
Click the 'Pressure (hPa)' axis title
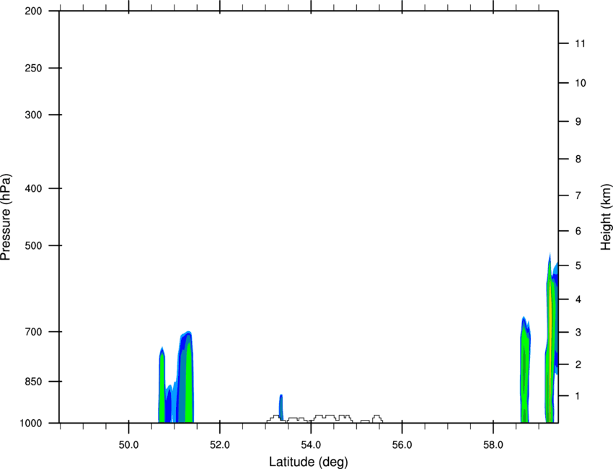click(6, 217)
